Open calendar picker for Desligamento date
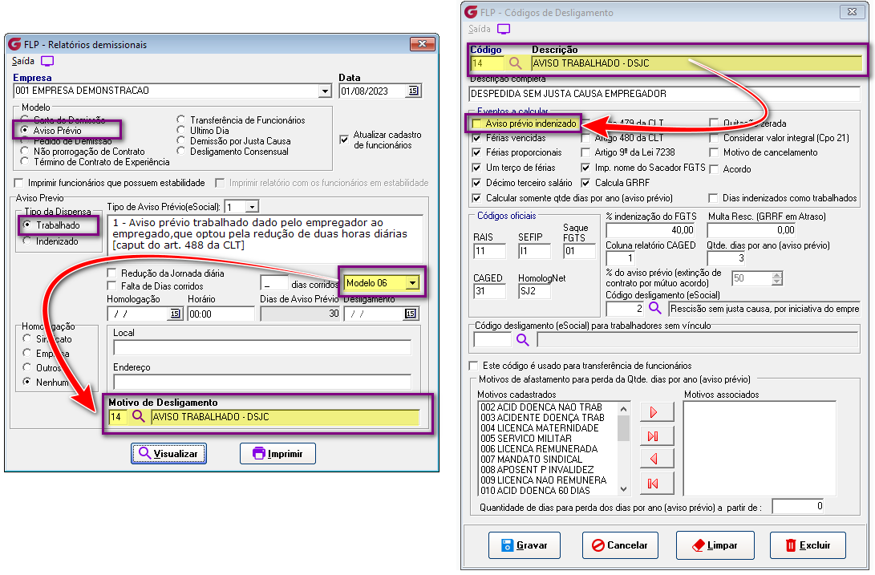This screenshot has height=575, width=875. (x=410, y=314)
